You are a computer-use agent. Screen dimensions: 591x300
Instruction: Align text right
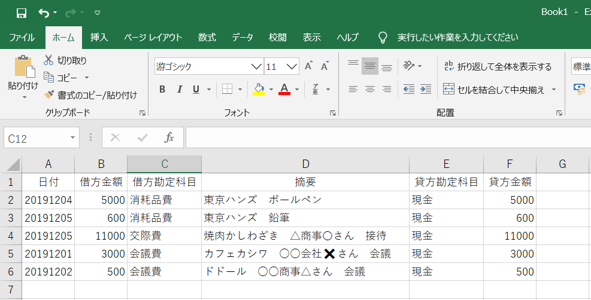(x=387, y=89)
